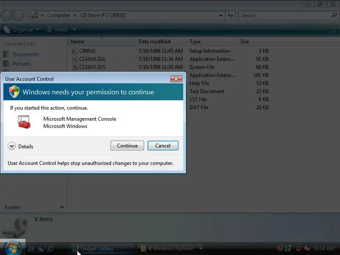Click the Organize dropdown arrow
The height and width of the screenshot is (255, 340).
[x=37, y=30]
